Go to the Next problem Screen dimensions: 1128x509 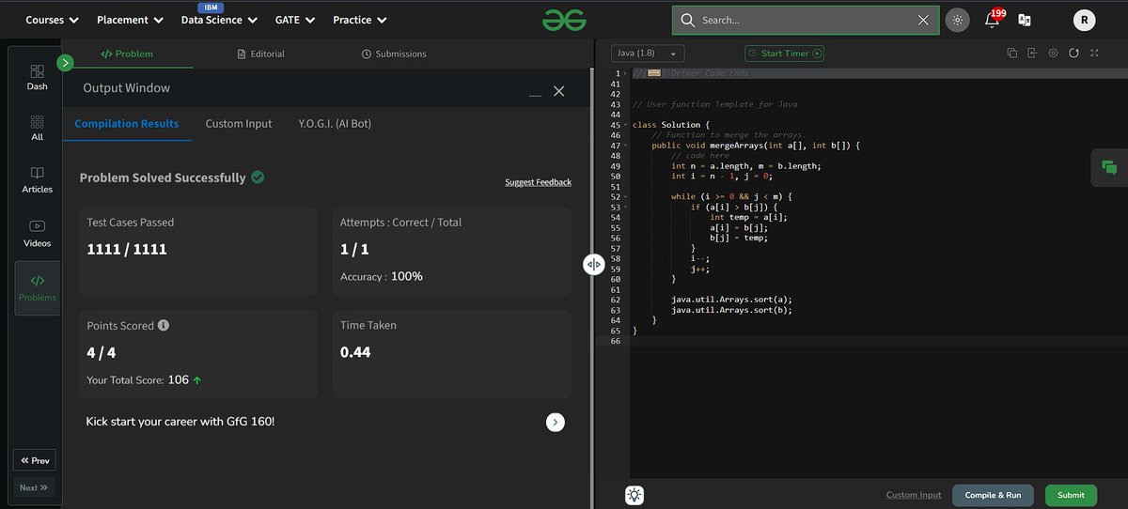pos(34,487)
